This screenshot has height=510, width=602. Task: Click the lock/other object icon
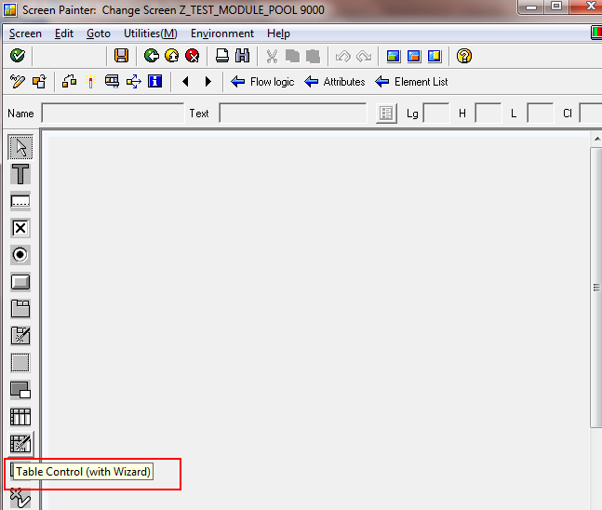39,81
